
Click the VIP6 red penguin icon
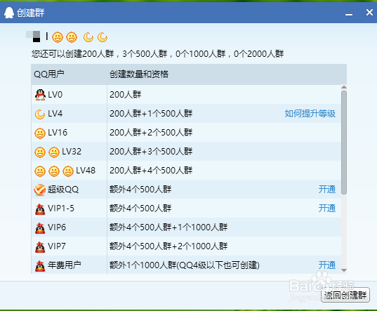point(40,228)
